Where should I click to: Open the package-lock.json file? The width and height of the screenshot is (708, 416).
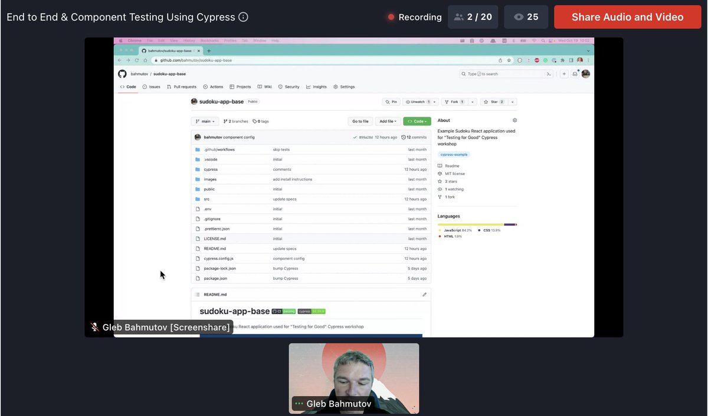219,269
